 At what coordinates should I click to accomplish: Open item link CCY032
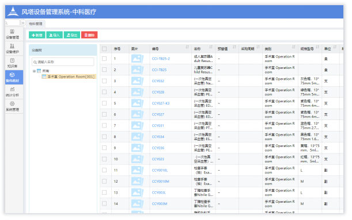click(x=158, y=81)
